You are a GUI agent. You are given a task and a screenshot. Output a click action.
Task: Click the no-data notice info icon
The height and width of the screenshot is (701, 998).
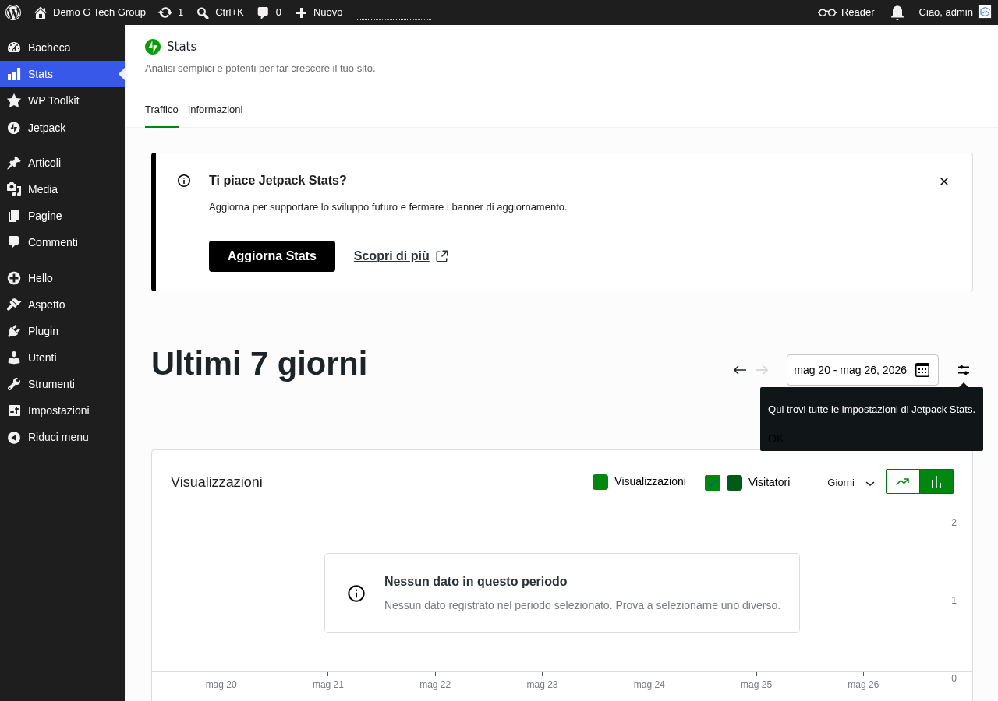pos(356,594)
